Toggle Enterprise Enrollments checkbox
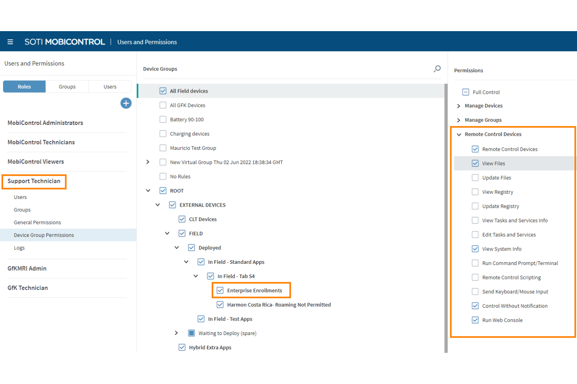 coord(220,290)
